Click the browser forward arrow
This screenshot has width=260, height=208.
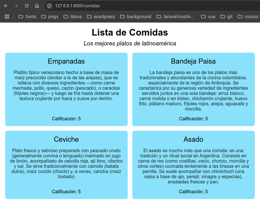16,6
